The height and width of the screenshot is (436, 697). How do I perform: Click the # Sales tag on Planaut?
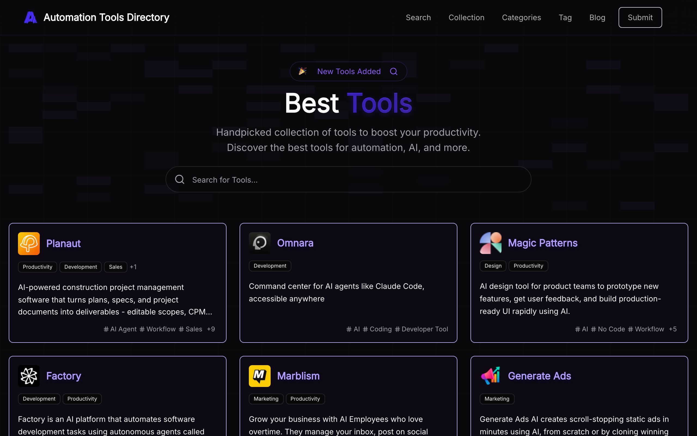[x=190, y=329]
